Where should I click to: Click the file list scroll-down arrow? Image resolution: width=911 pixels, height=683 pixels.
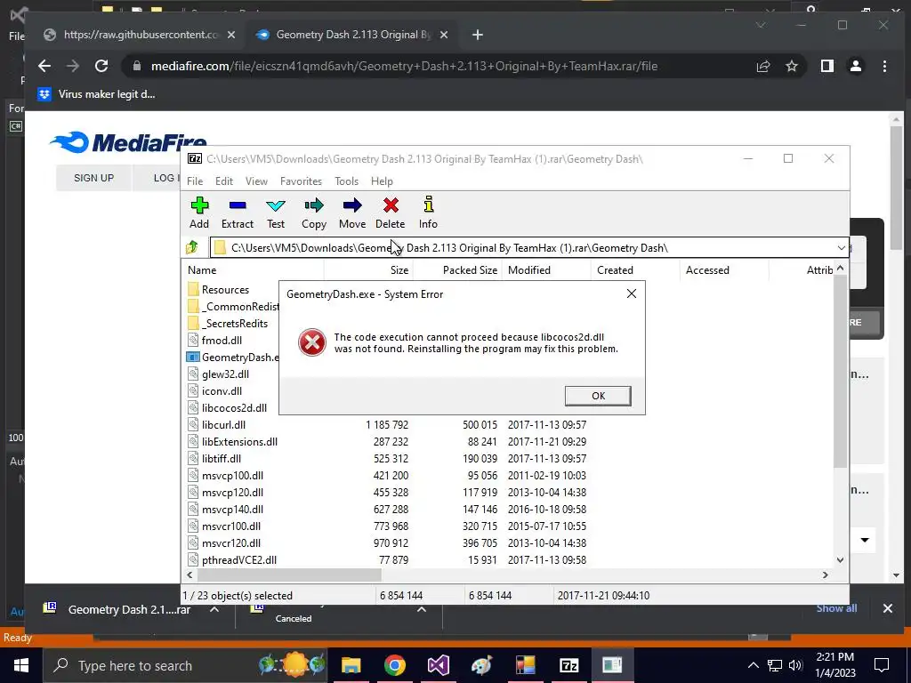pyautogui.click(x=840, y=560)
